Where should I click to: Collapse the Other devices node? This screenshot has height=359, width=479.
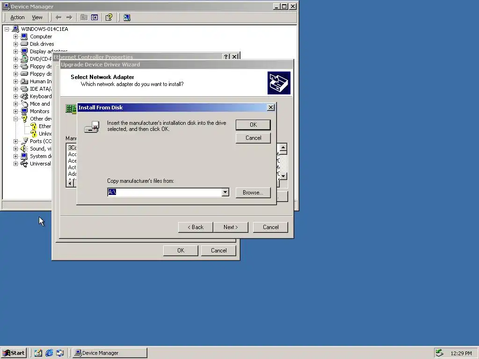coord(15,119)
